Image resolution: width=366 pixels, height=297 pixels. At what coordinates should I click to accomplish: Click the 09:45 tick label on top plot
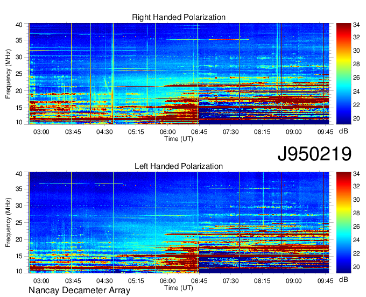click(325, 132)
